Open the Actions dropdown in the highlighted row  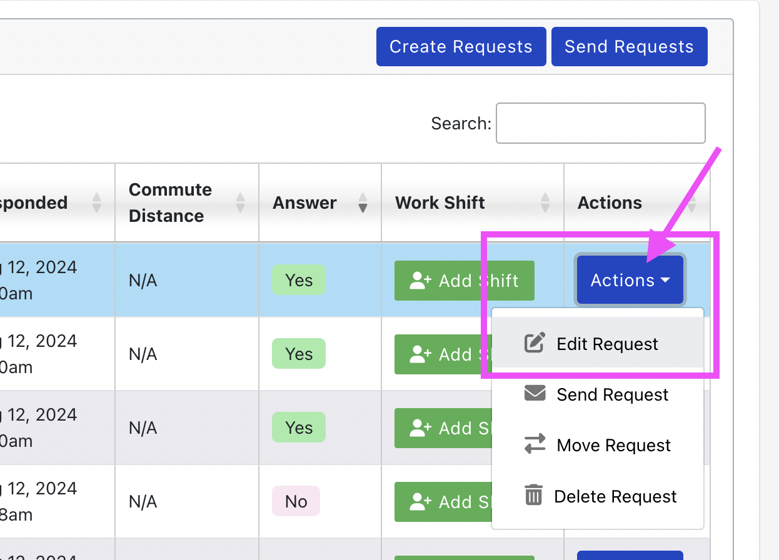[630, 280]
